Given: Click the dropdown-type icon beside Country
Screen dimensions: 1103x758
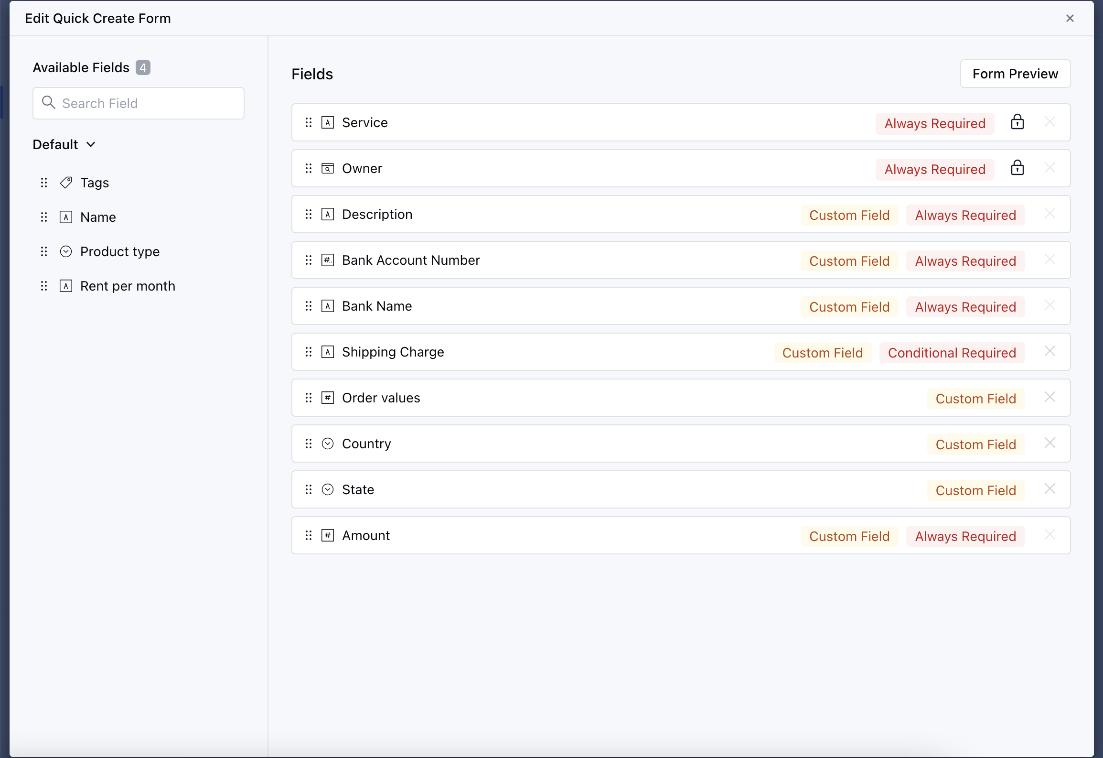Looking at the screenshot, I should coord(328,444).
